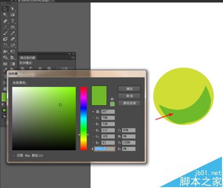Click the 拾色器 dialog title bar
Image resolution: width=223 pixels, height=188 pixels.
[x=77, y=74]
